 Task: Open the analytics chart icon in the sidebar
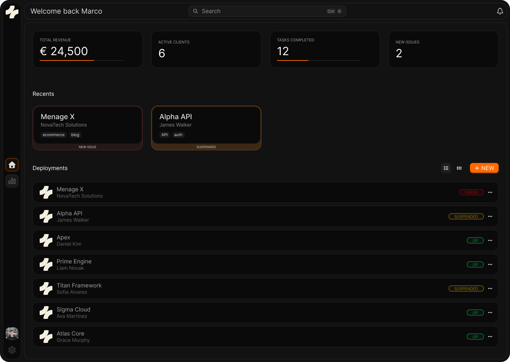pos(12,181)
